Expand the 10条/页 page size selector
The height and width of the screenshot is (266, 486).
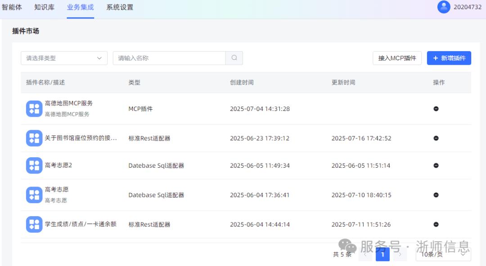click(443, 254)
